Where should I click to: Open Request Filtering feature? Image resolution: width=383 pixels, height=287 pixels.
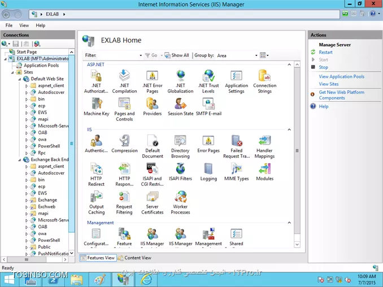pos(124,202)
